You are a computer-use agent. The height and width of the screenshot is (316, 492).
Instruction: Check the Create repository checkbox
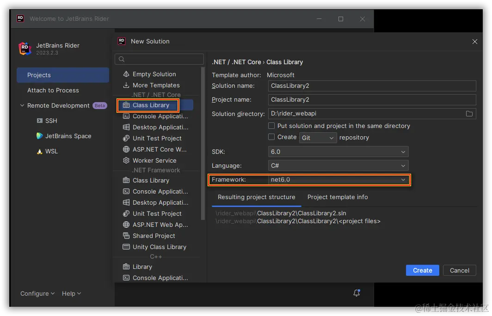[x=271, y=137]
